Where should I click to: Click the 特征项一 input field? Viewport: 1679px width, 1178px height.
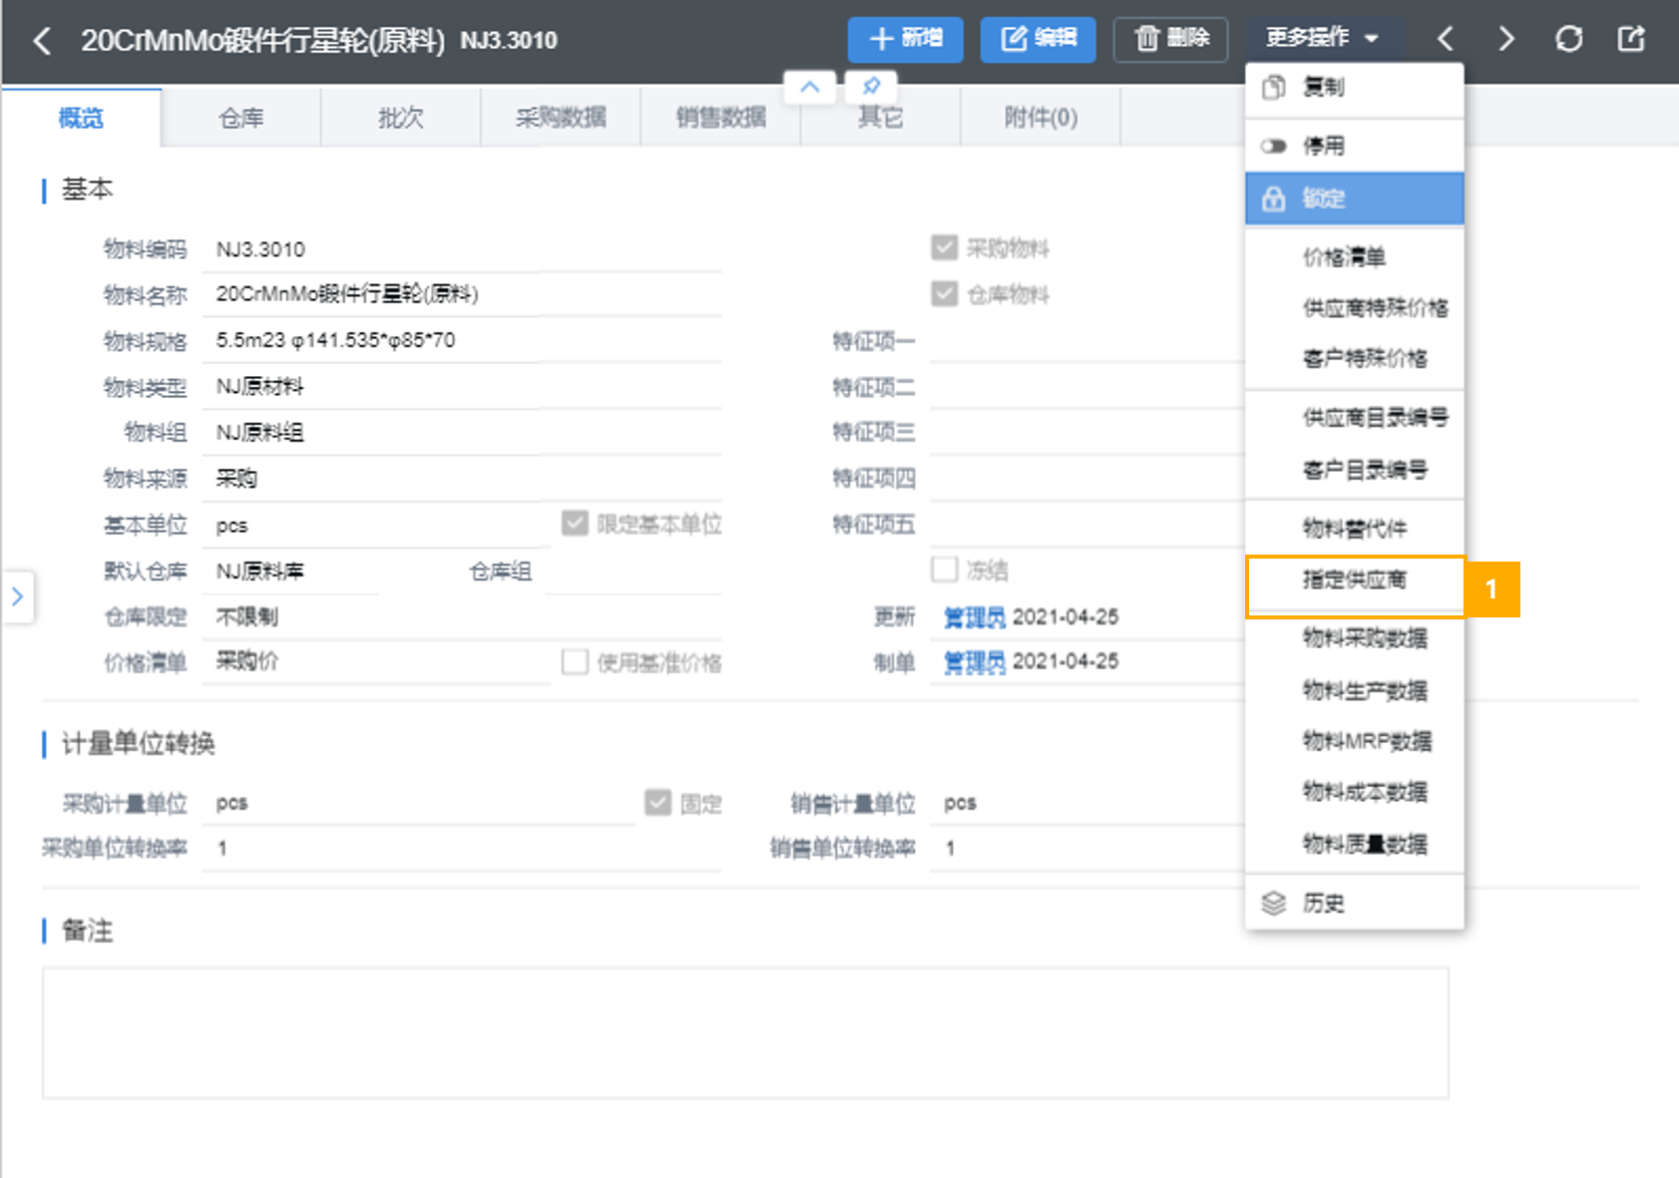[1086, 341]
